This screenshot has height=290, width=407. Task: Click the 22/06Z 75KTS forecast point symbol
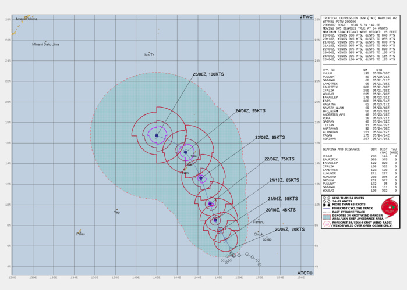[211, 203]
